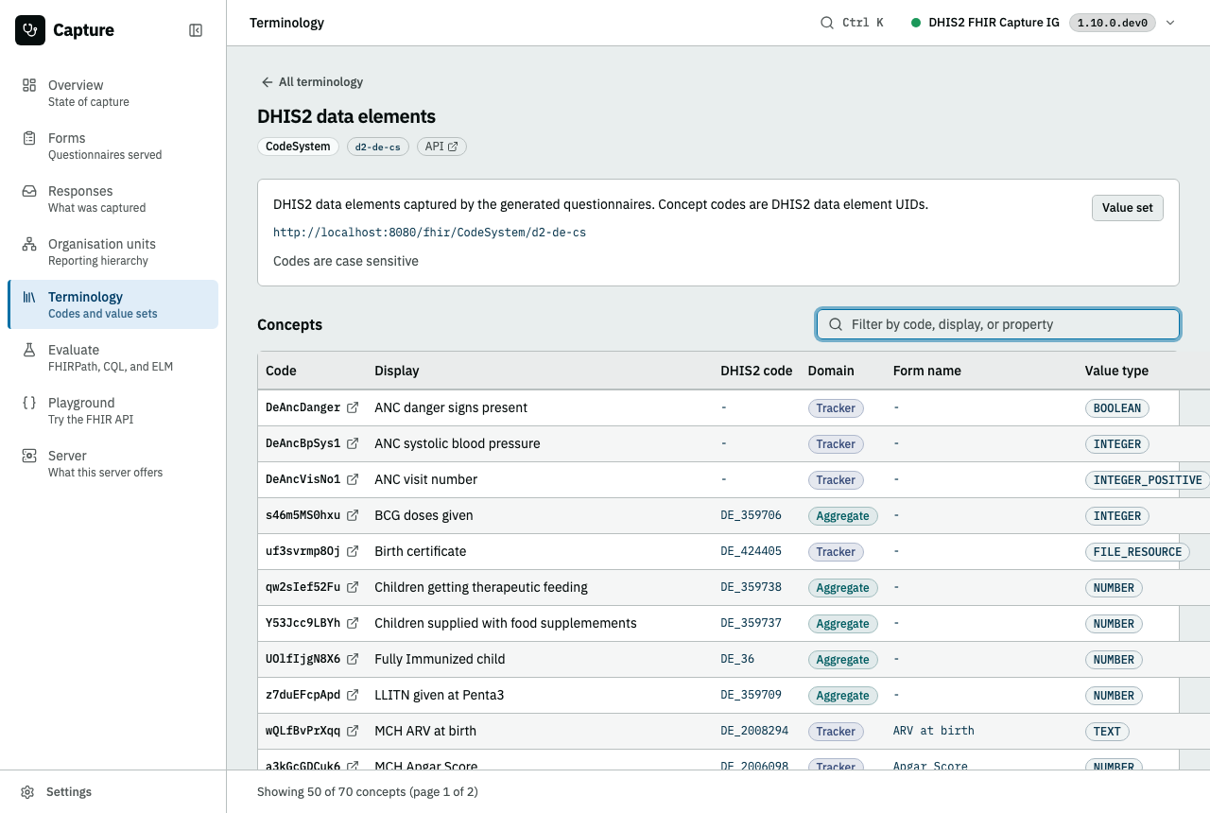Open the DE_359706 DHIS2 code link

click(x=751, y=515)
